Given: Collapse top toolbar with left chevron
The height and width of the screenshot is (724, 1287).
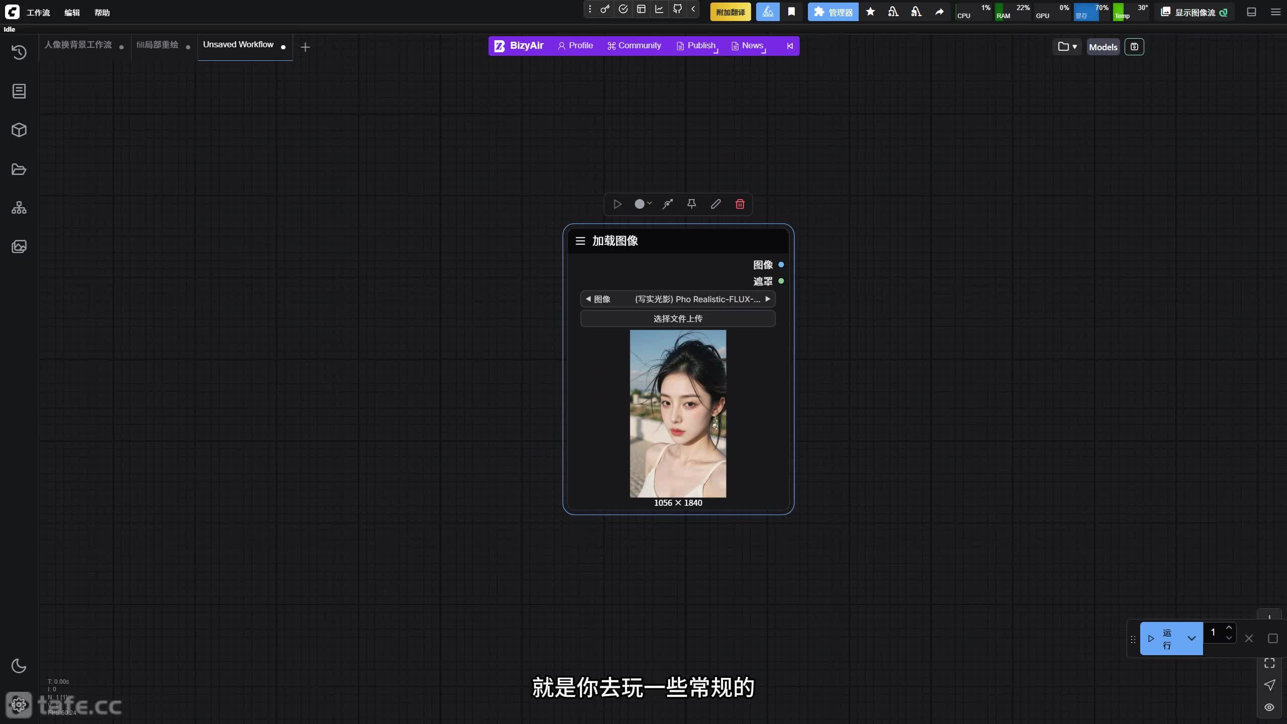Looking at the screenshot, I should click(x=693, y=9).
